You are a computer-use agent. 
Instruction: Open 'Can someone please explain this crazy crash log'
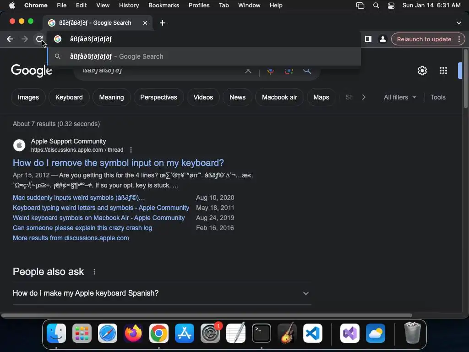tap(82, 228)
